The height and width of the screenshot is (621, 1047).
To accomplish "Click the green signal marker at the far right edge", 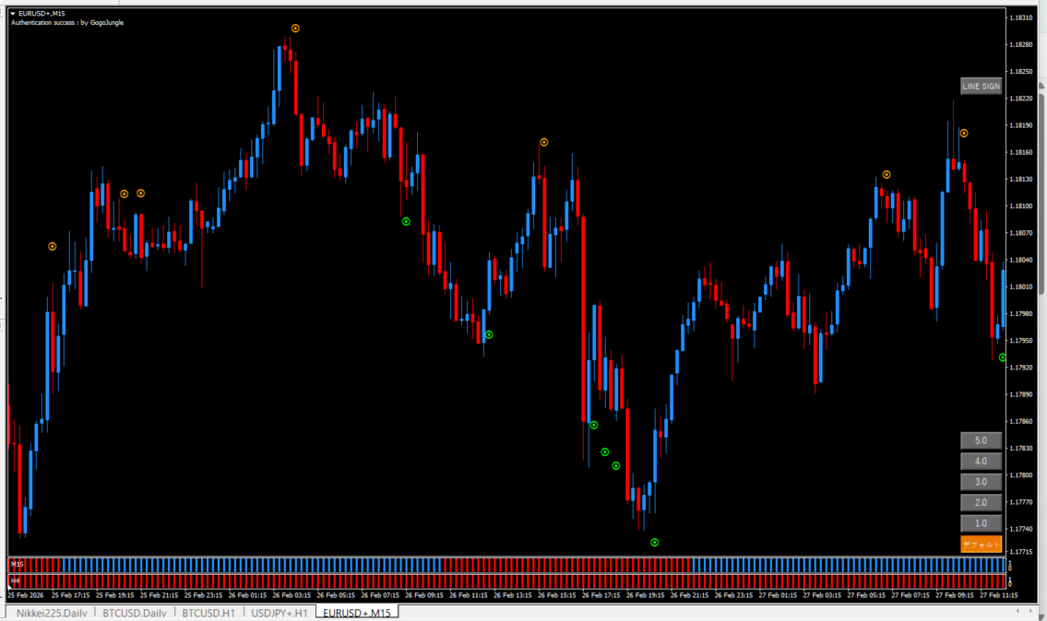I will pos(1003,357).
